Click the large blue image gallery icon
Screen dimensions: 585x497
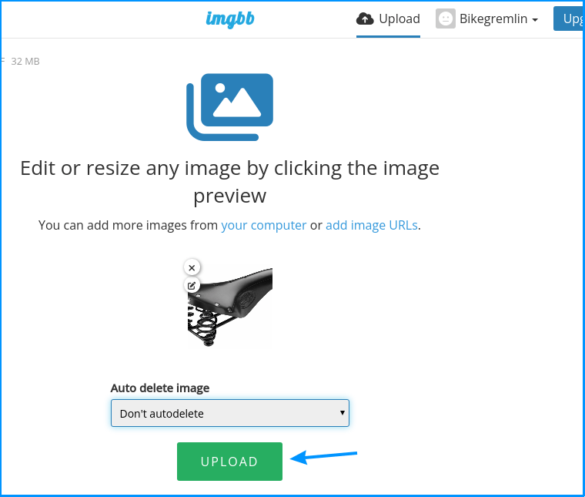coord(230,107)
